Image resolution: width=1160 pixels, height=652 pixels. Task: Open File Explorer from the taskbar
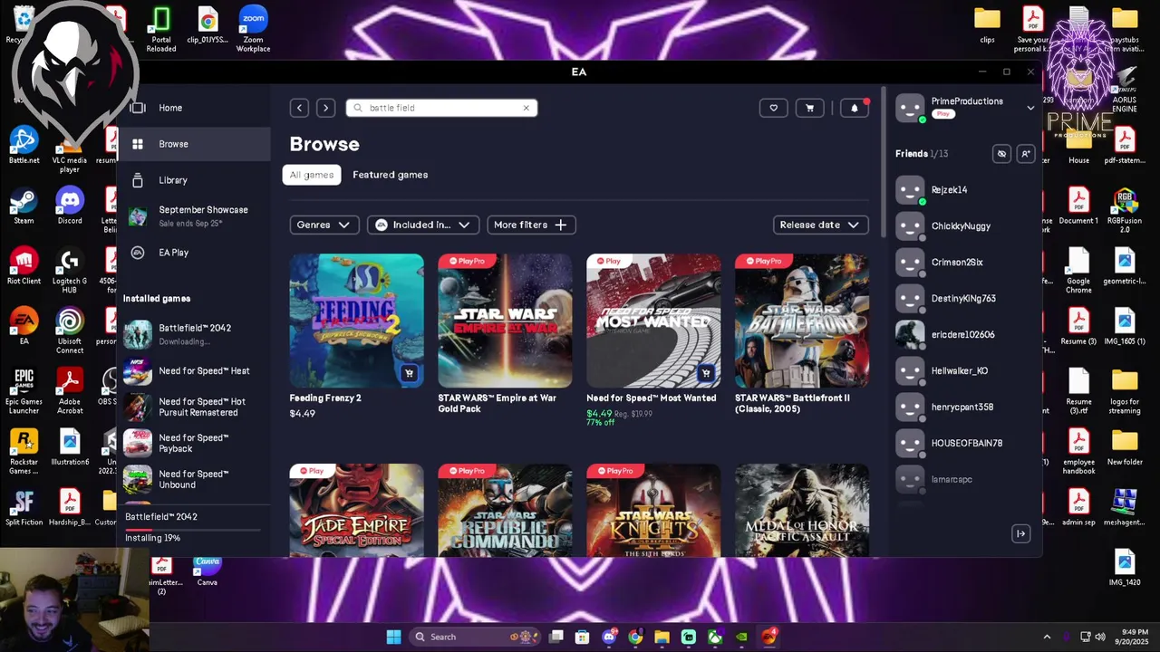662,637
